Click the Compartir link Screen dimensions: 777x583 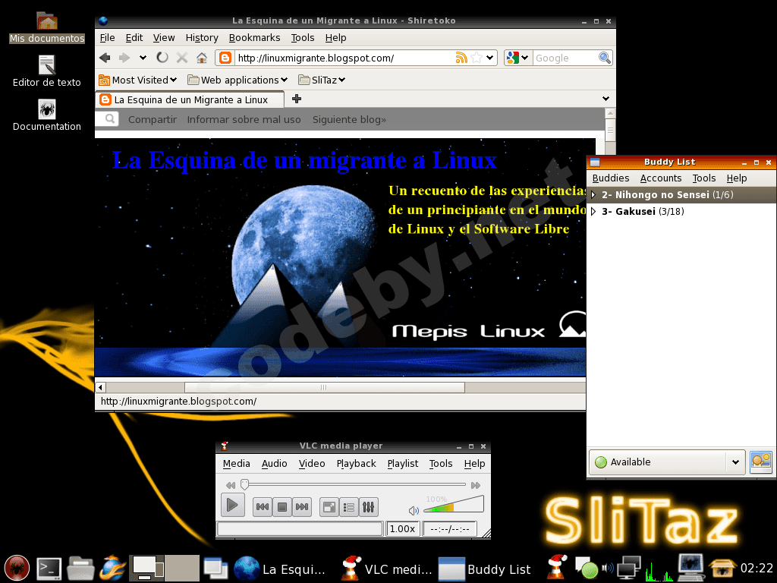click(152, 119)
